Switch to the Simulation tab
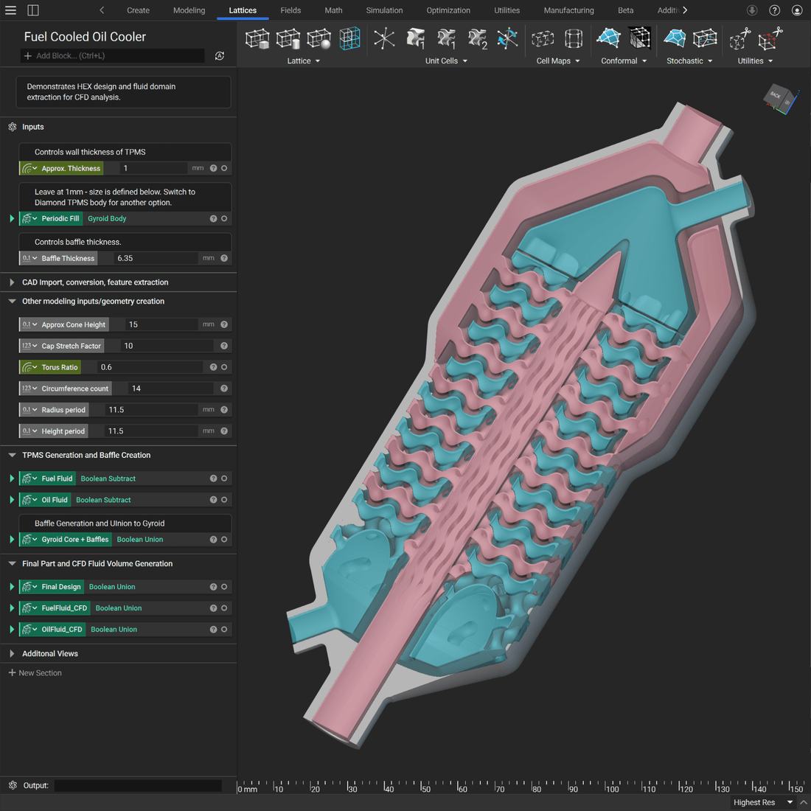 384,10
